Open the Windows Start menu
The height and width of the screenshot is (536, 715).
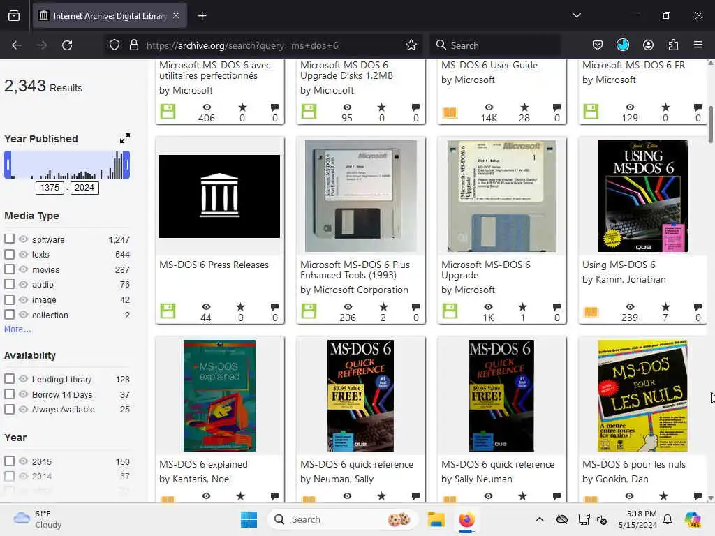tap(249, 519)
